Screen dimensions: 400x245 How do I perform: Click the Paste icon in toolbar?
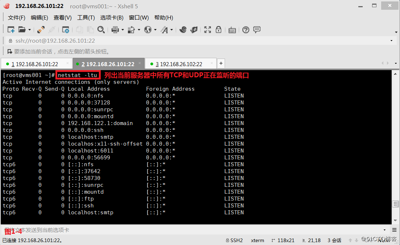(x=90, y=30)
